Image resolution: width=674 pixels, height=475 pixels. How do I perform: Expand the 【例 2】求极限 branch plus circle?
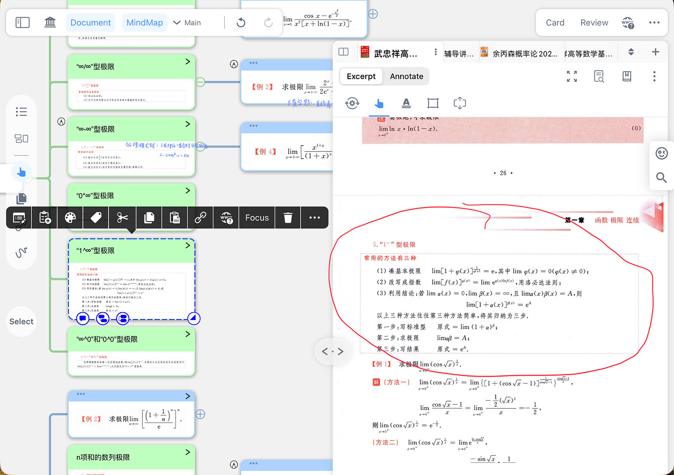click(200, 414)
